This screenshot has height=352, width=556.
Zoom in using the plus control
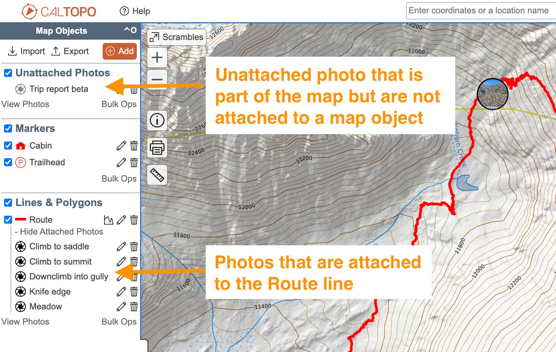click(157, 57)
